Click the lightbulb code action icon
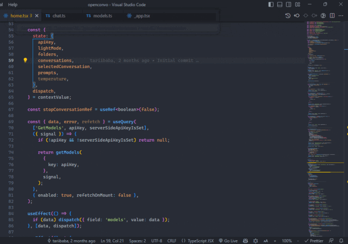 click(x=25, y=60)
